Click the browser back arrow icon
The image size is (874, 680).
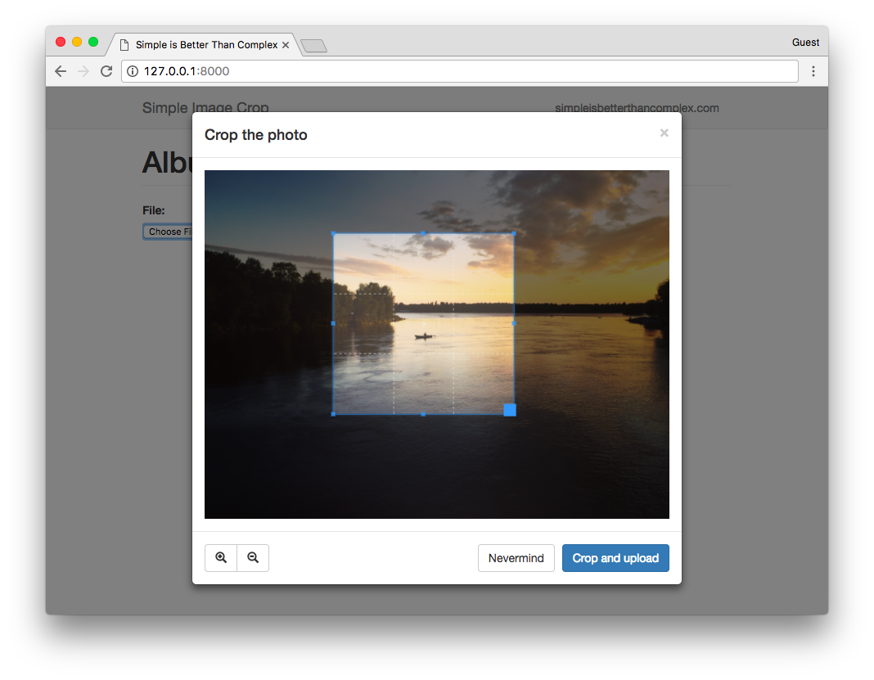pyautogui.click(x=60, y=71)
